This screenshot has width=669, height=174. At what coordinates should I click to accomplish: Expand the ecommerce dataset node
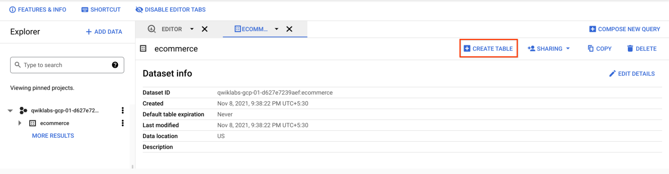20,123
